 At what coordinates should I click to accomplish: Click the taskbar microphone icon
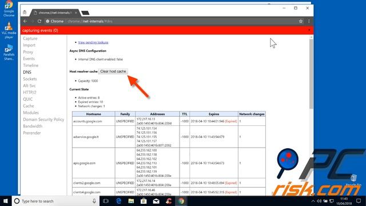click(x=94, y=201)
